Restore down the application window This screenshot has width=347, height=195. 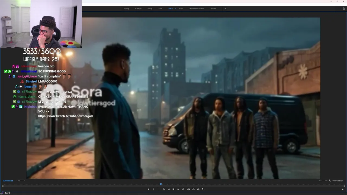337,1
